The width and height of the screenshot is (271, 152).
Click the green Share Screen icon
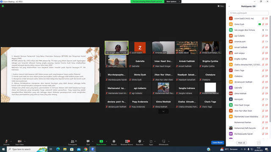101,141
